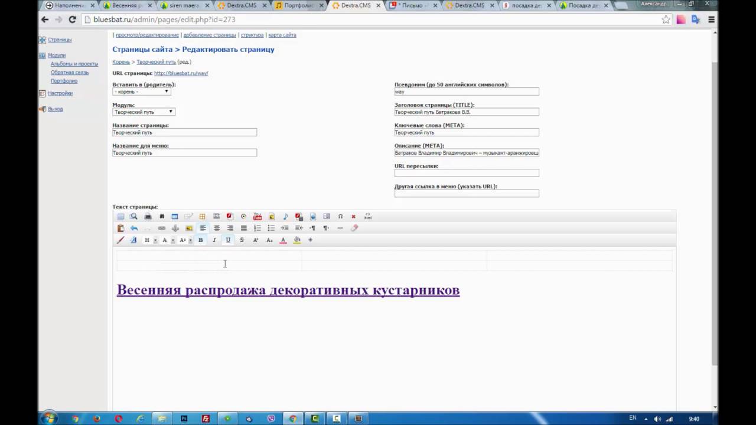Open 'Обратная связь' module link

coord(70,73)
